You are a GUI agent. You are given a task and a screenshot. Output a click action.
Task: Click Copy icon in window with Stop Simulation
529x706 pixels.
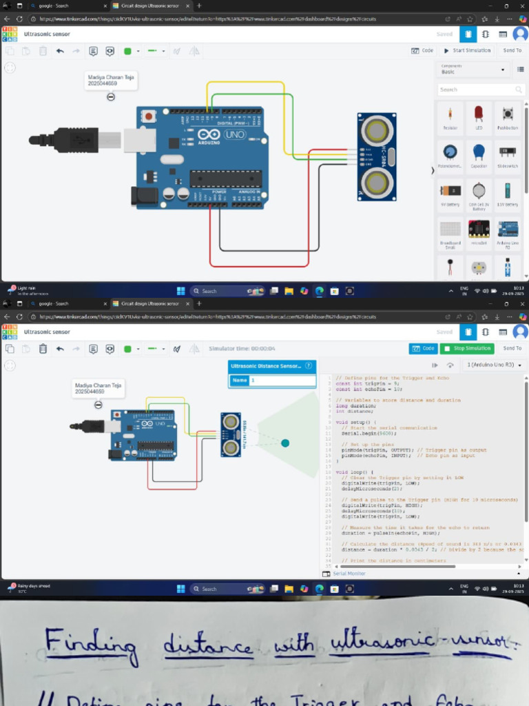tap(10, 349)
